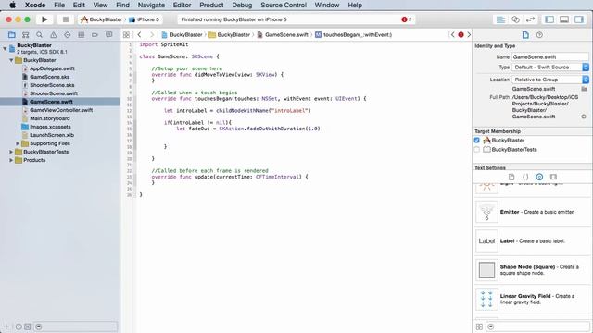Enable BuckyBlaster target membership checkbox
Screen dimensions: 593x333
click(x=477, y=140)
